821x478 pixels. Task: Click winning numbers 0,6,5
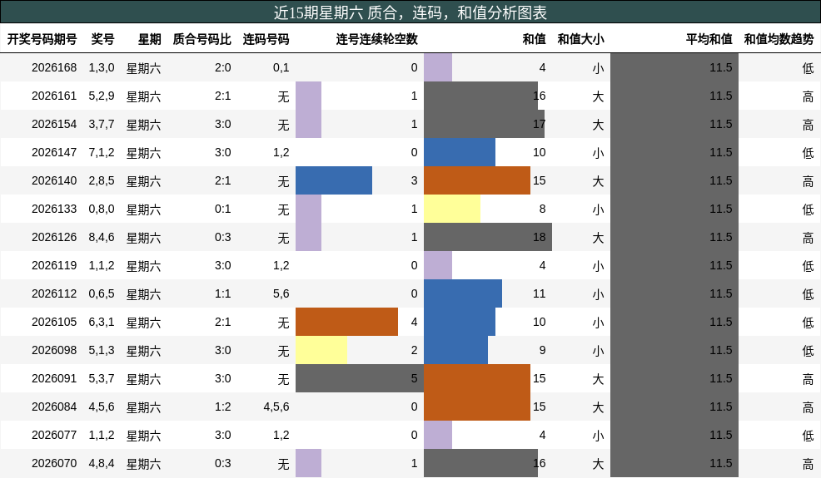coord(102,293)
